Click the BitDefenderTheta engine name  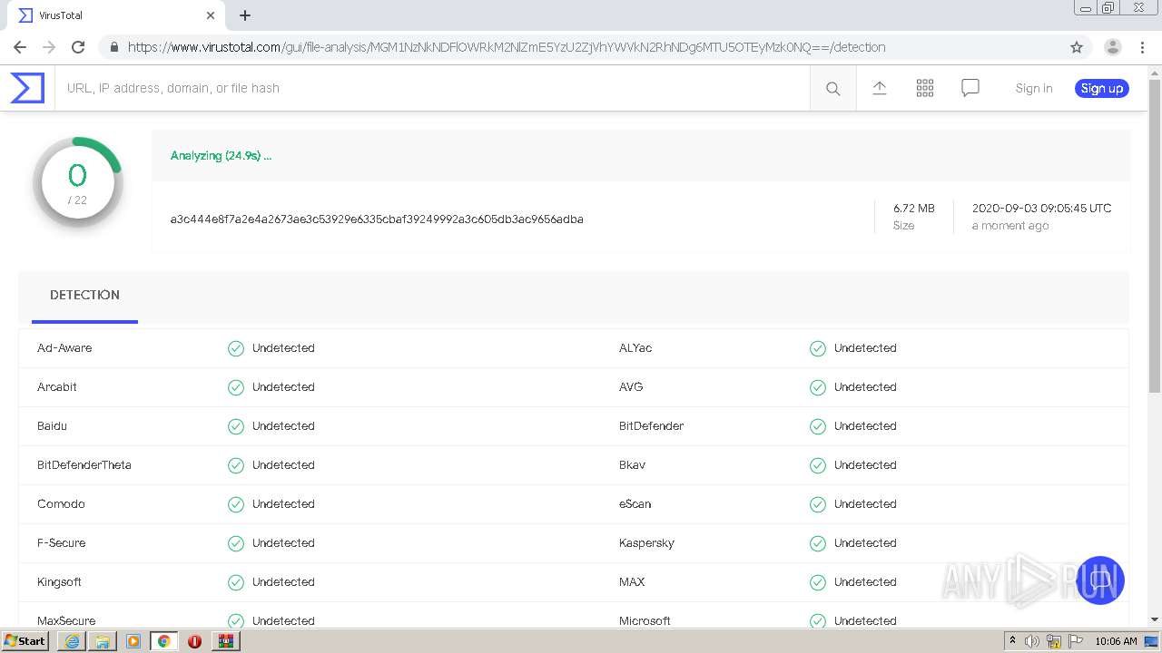(x=84, y=465)
